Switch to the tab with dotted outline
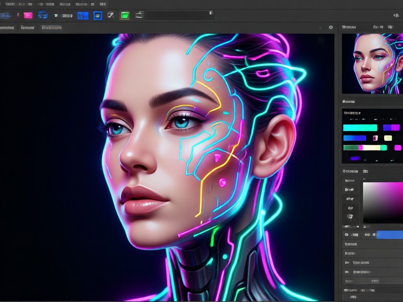The height and width of the screenshot is (302, 403). coord(52,28)
